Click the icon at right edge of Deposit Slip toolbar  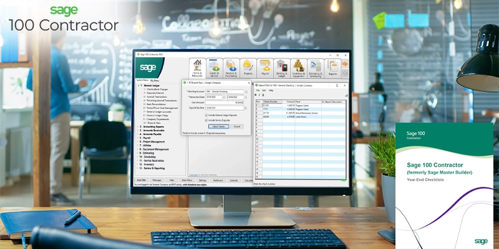(x=346, y=95)
